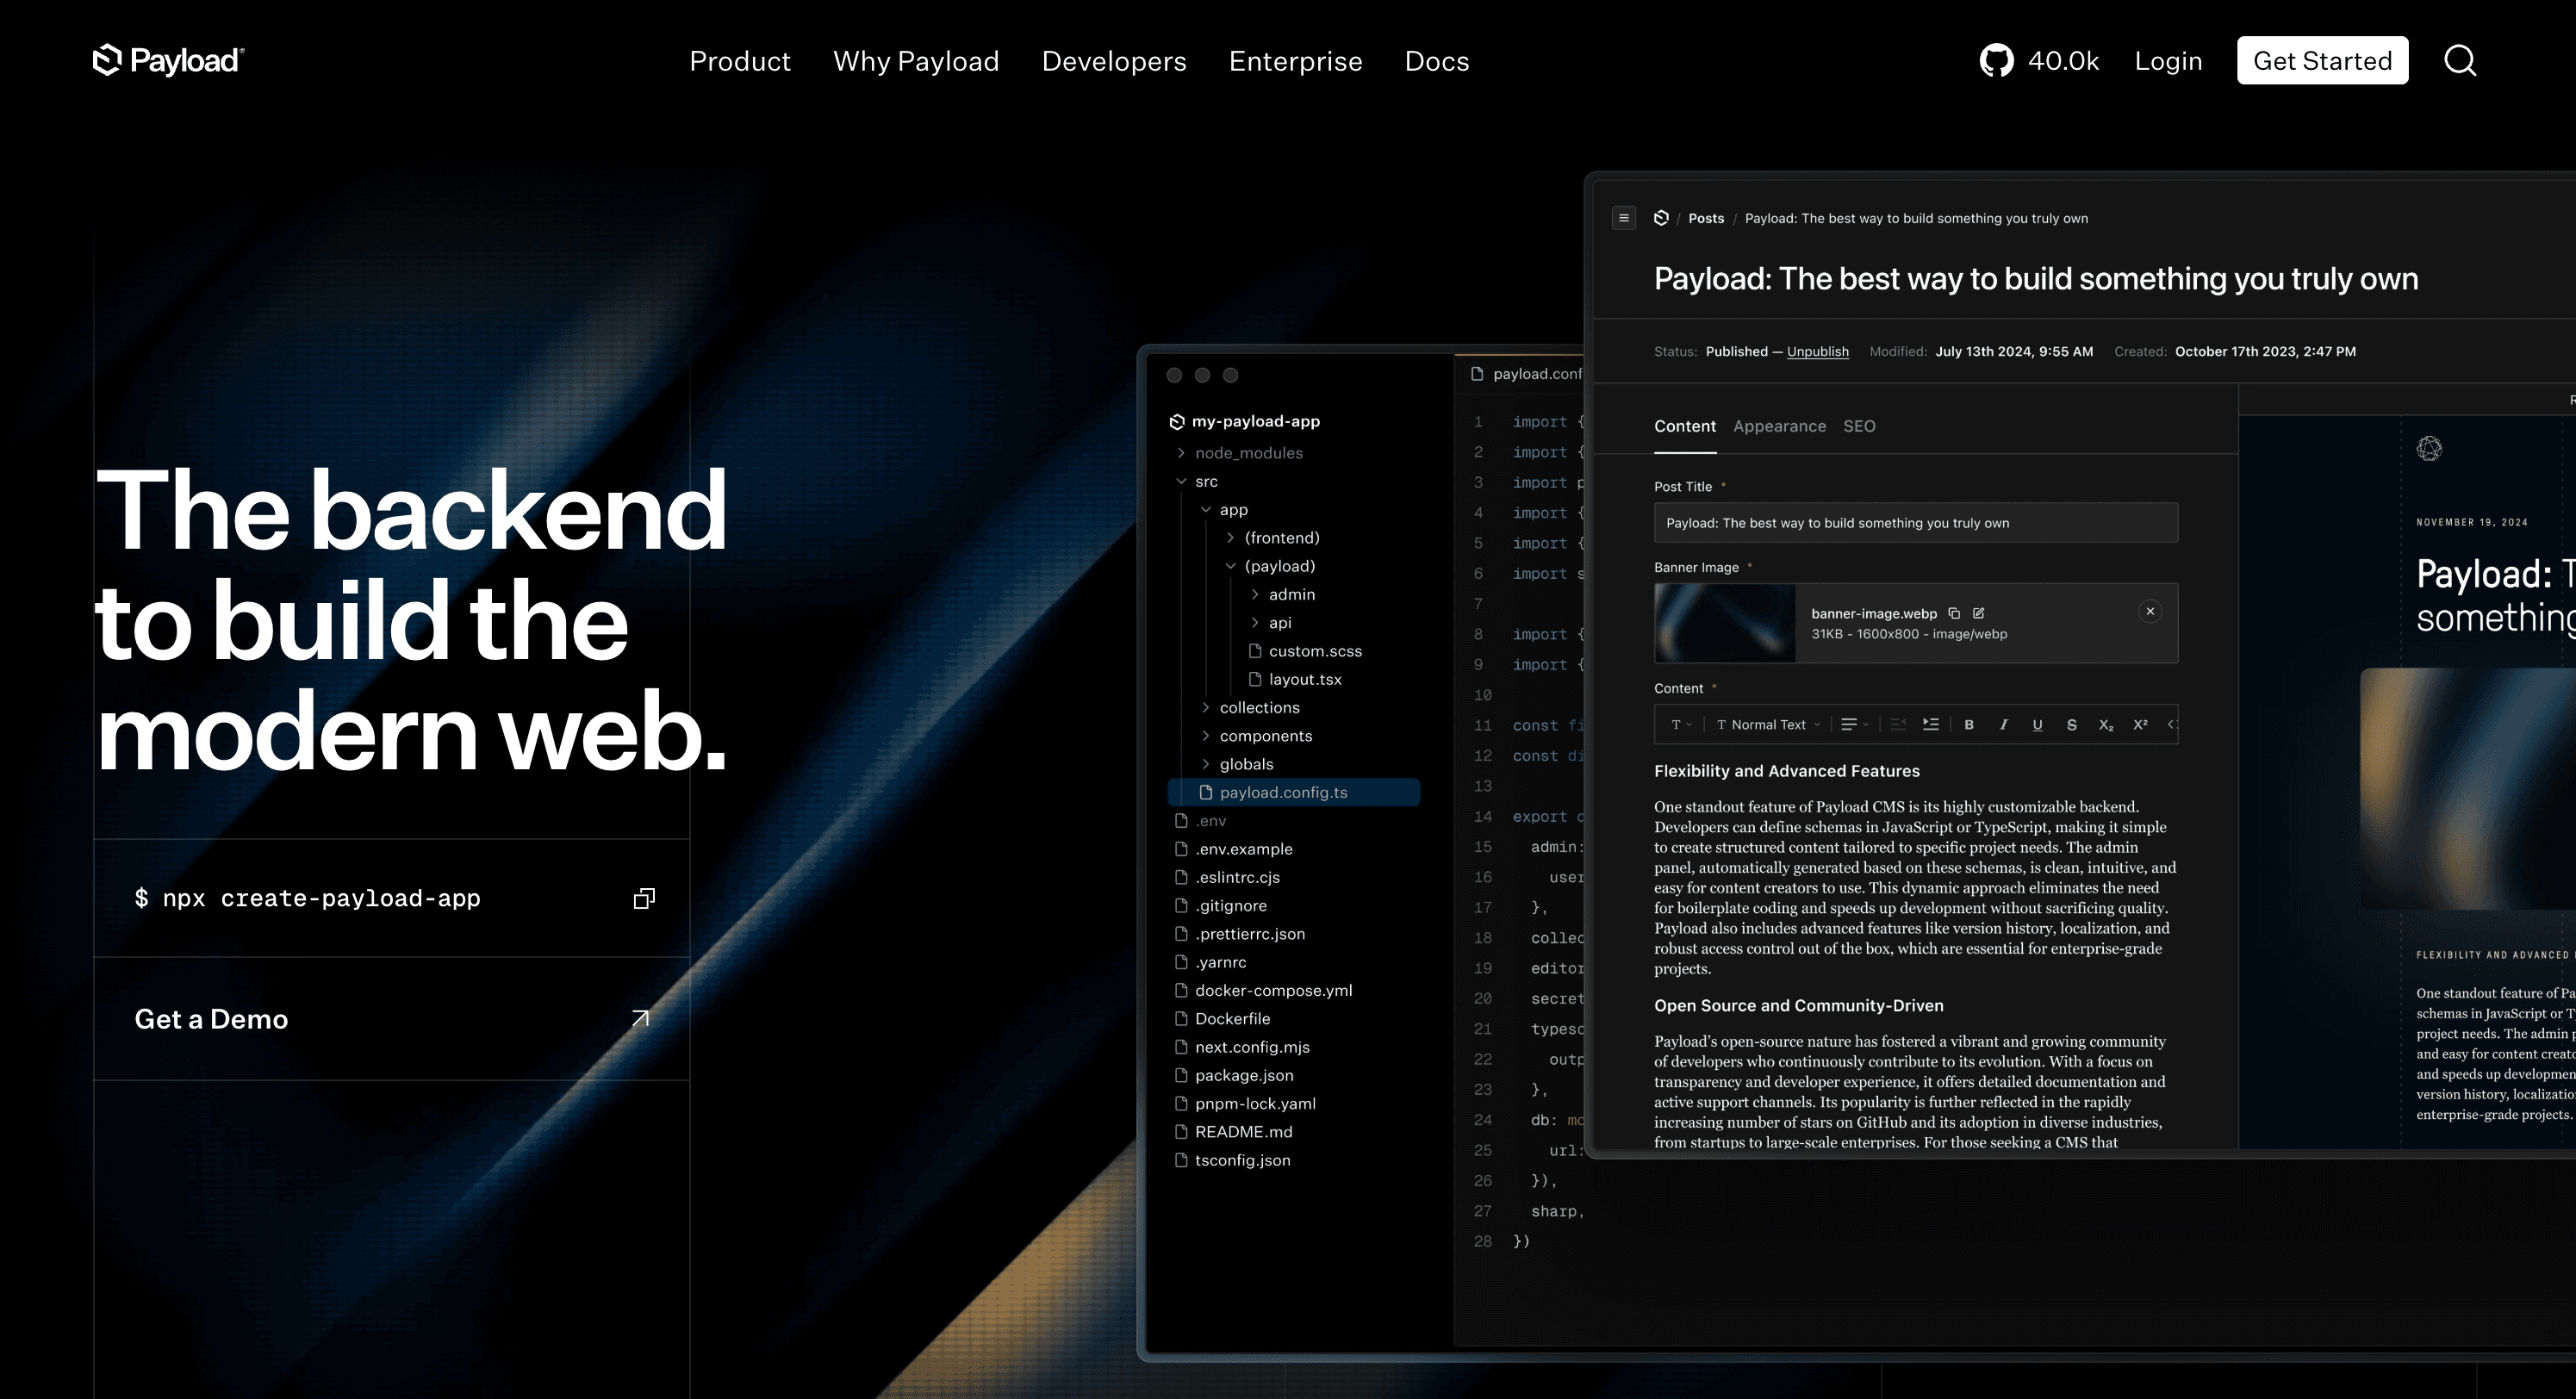Click the copy icon beside banner-image.webp

1954,613
